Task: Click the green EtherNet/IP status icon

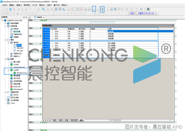Action: point(11,89)
